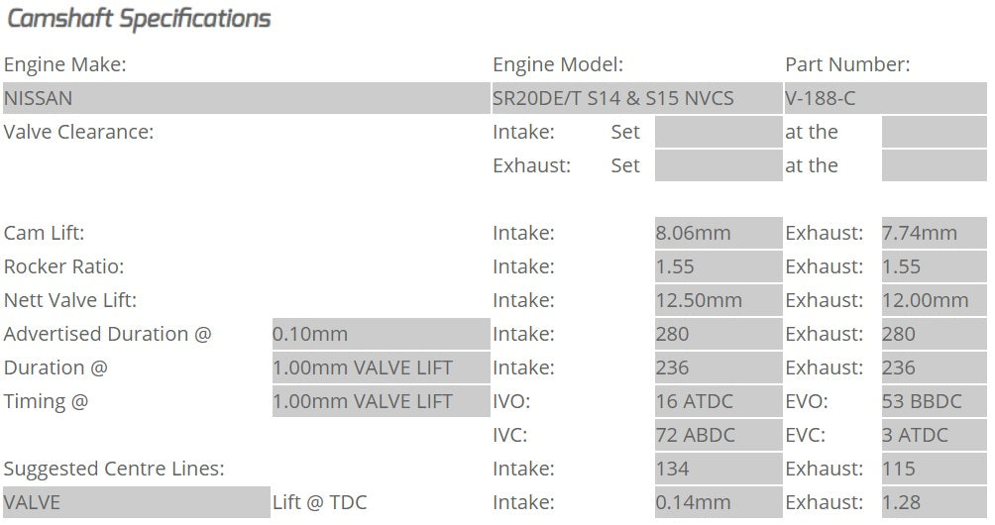Click the Intake Lift @ TDC 0.14mm field

tap(719, 503)
